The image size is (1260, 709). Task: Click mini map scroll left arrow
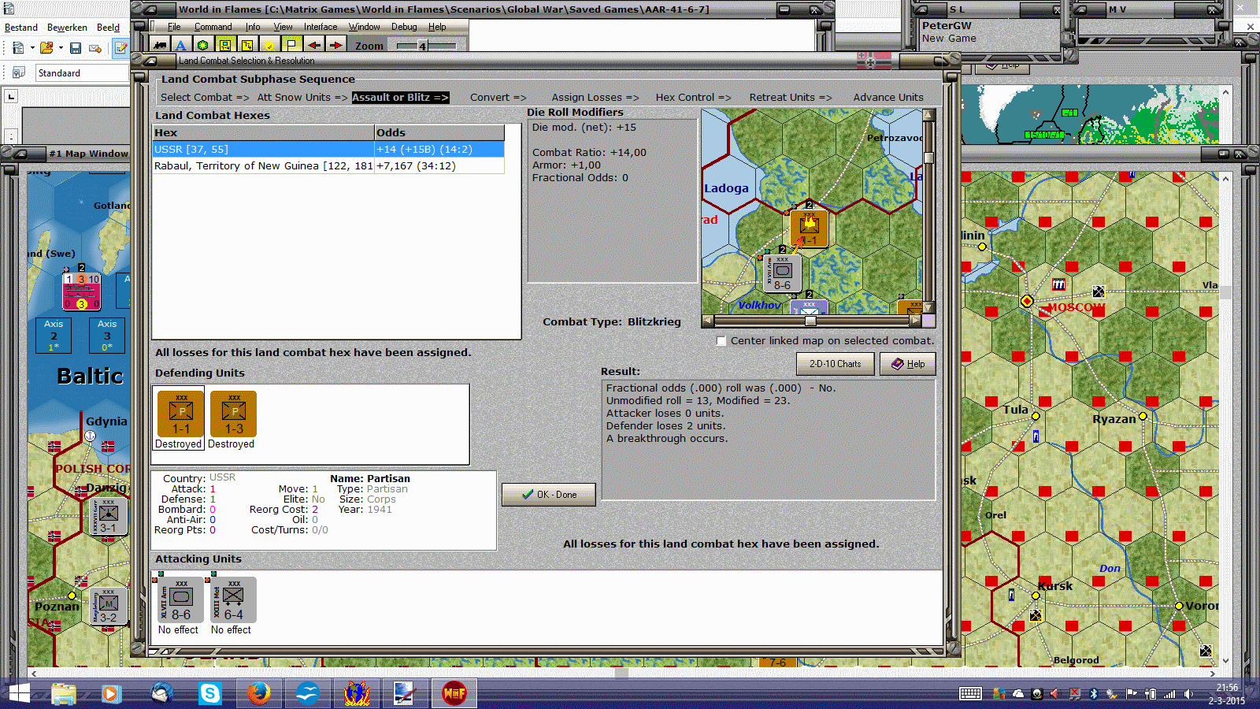click(707, 321)
